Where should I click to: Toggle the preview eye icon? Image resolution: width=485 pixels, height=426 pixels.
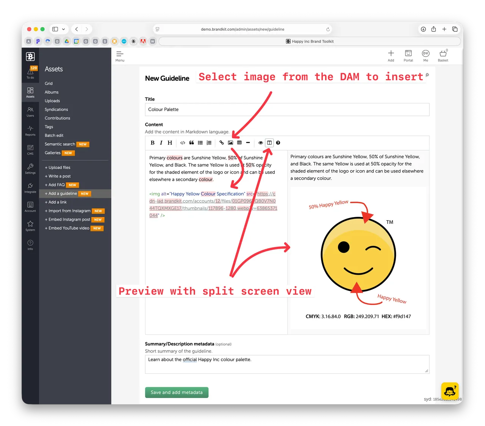pos(260,143)
